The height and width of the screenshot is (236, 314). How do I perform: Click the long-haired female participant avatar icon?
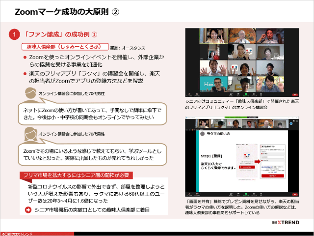[30, 135]
